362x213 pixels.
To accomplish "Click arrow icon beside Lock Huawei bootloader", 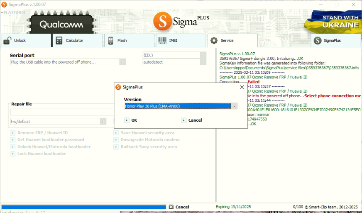I will click(x=13, y=154).
